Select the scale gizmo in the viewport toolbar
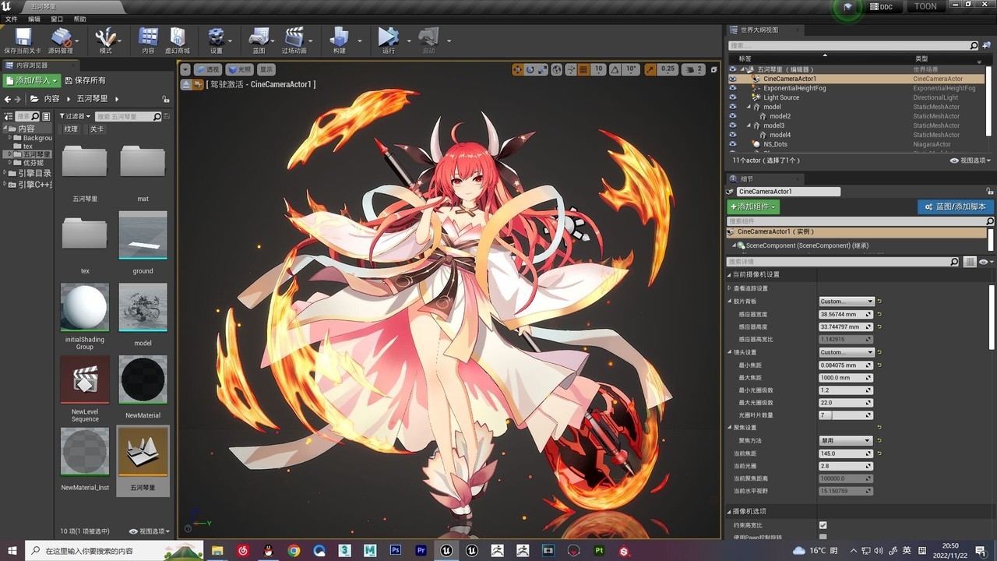Screen dimensions: 997x561 tap(542, 69)
